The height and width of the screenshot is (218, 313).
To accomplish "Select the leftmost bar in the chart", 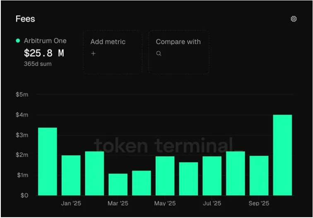I will point(47,161).
